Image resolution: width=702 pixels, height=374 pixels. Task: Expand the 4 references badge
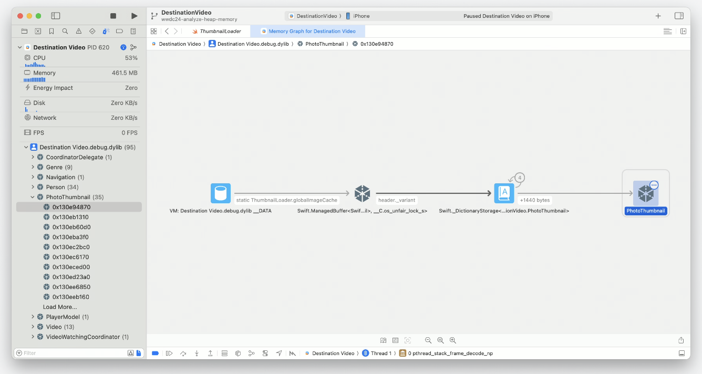click(x=520, y=178)
